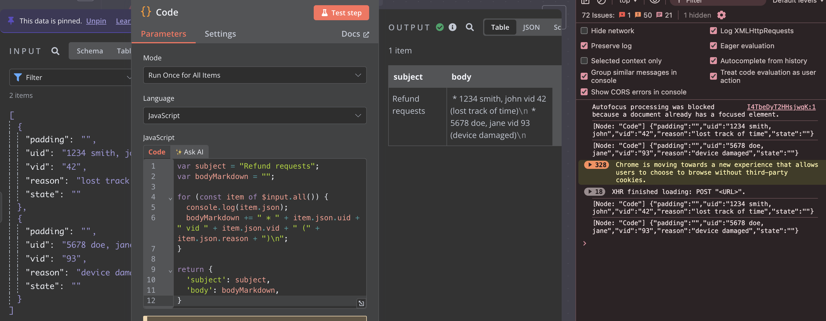Click the pin icon in pinned data banner
Viewport: 826px width, 321px height.
coord(11,21)
